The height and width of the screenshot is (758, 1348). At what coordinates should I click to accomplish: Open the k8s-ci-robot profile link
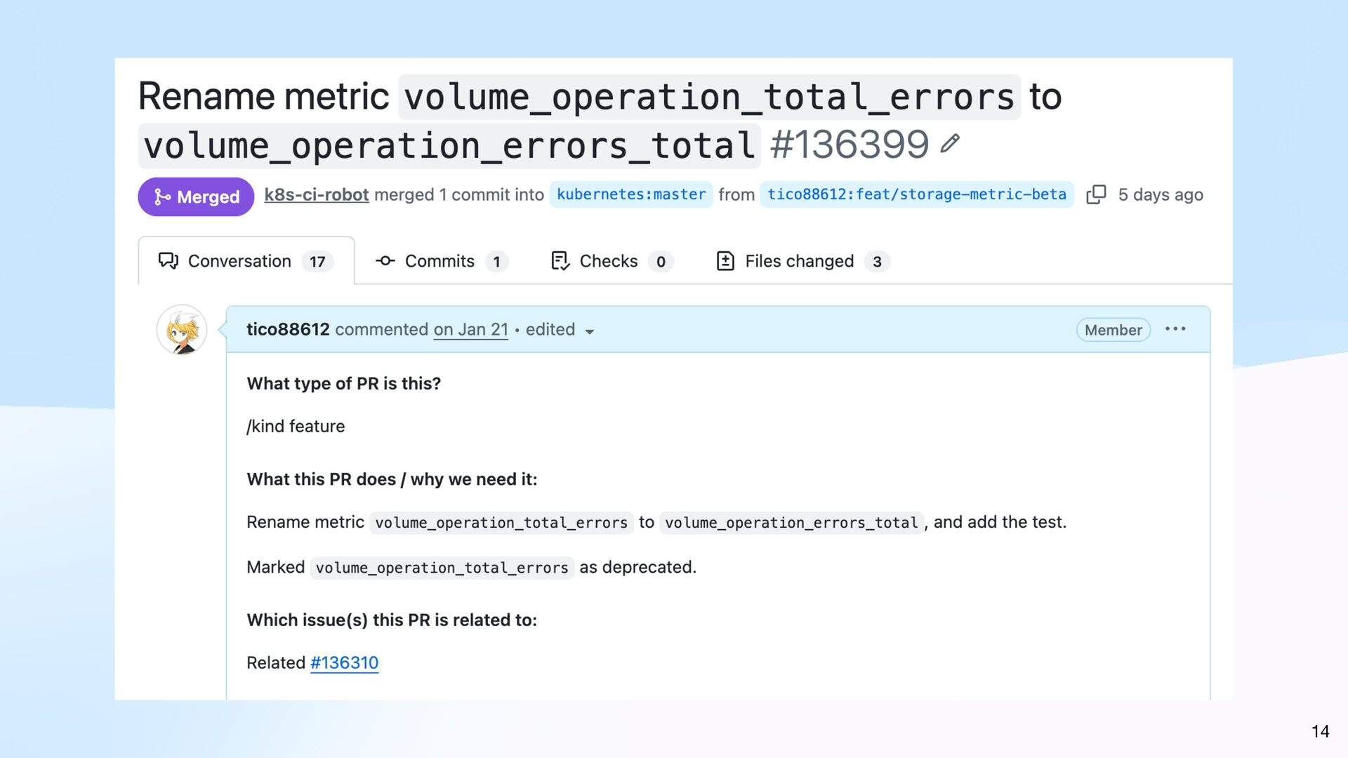(x=316, y=194)
